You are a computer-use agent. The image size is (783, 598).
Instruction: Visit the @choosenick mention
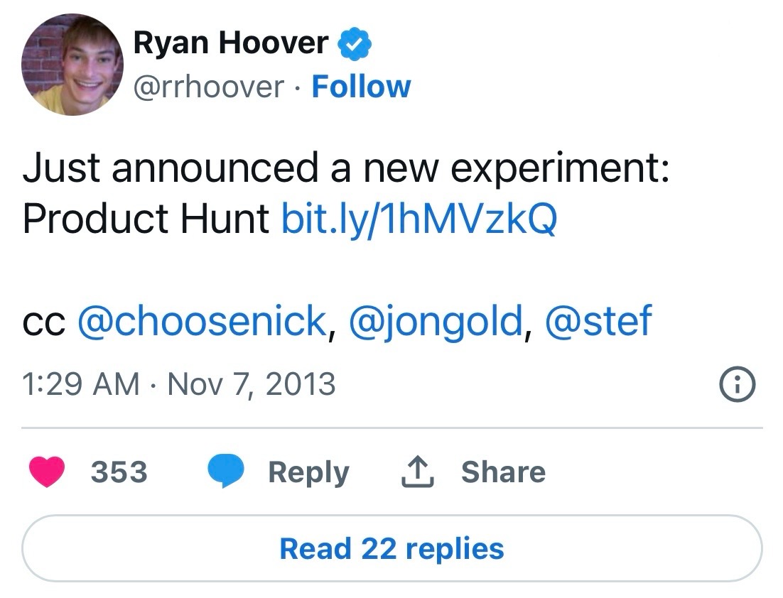(x=200, y=322)
